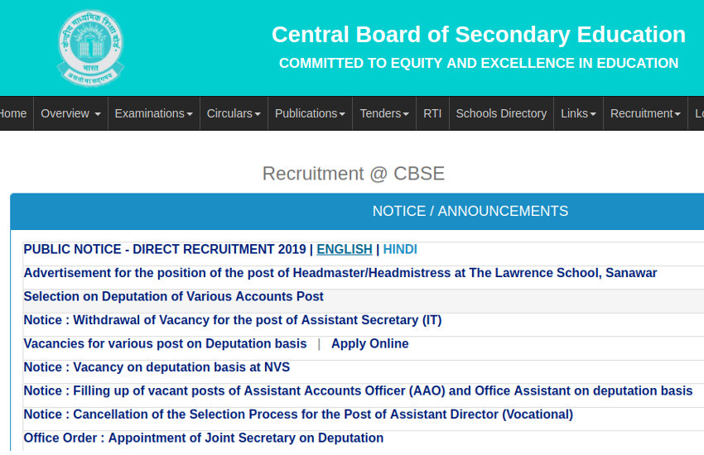Expand the Links menu
This screenshot has height=455, width=704.
578,113
